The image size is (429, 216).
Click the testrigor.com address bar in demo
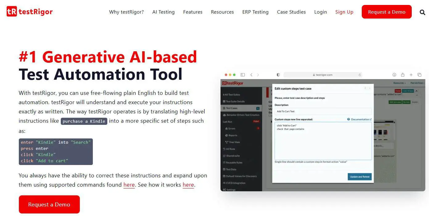323,75
